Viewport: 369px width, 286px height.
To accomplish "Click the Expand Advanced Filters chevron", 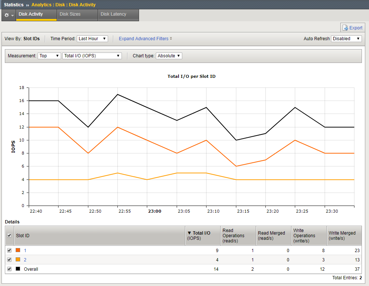I will coord(171,38).
